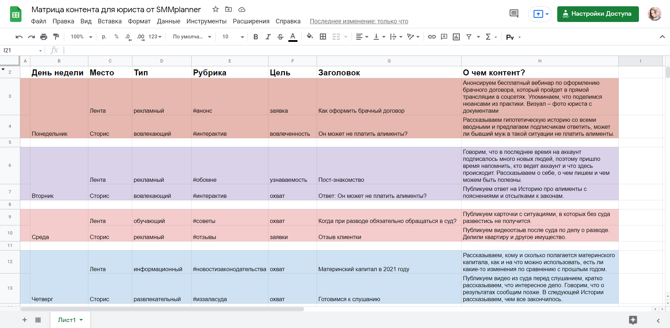The height and width of the screenshot is (328, 670).
Task: Increase decimal places
Action: coord(141,37)
